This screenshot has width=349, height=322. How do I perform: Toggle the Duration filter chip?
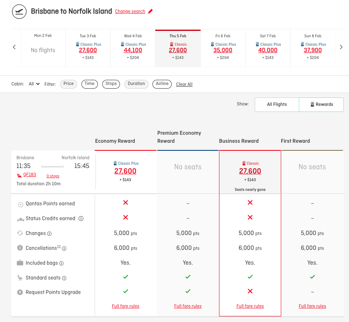136,84
